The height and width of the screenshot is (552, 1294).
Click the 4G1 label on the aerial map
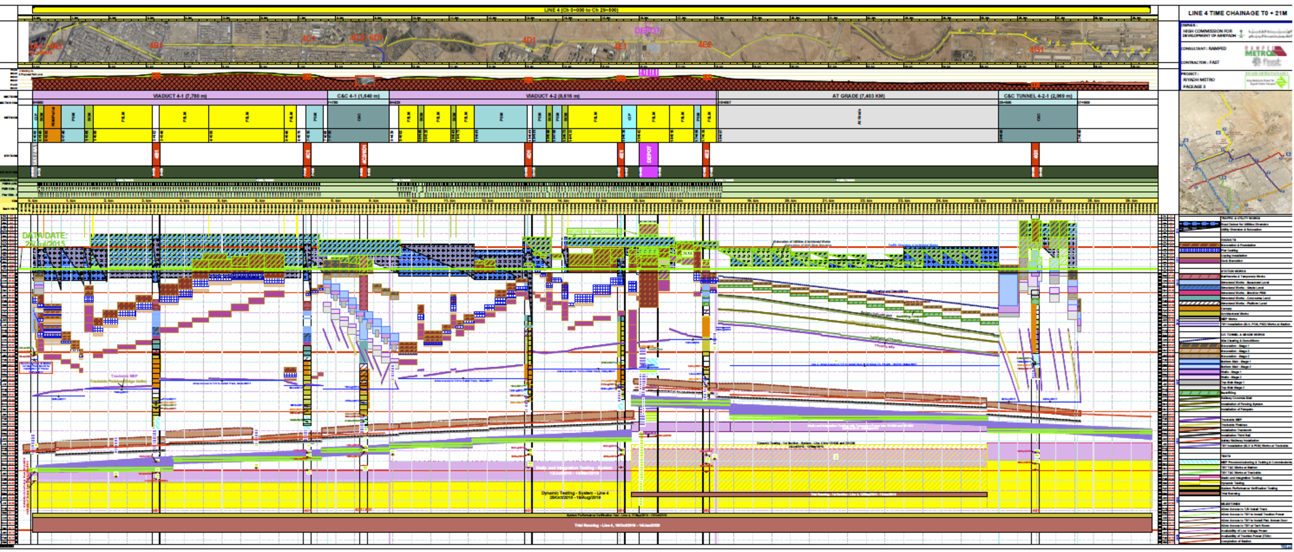(x=1037, y=50)
